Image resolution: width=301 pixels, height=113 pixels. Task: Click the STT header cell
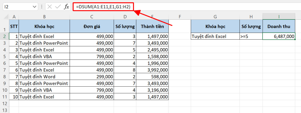pos(14,26)
